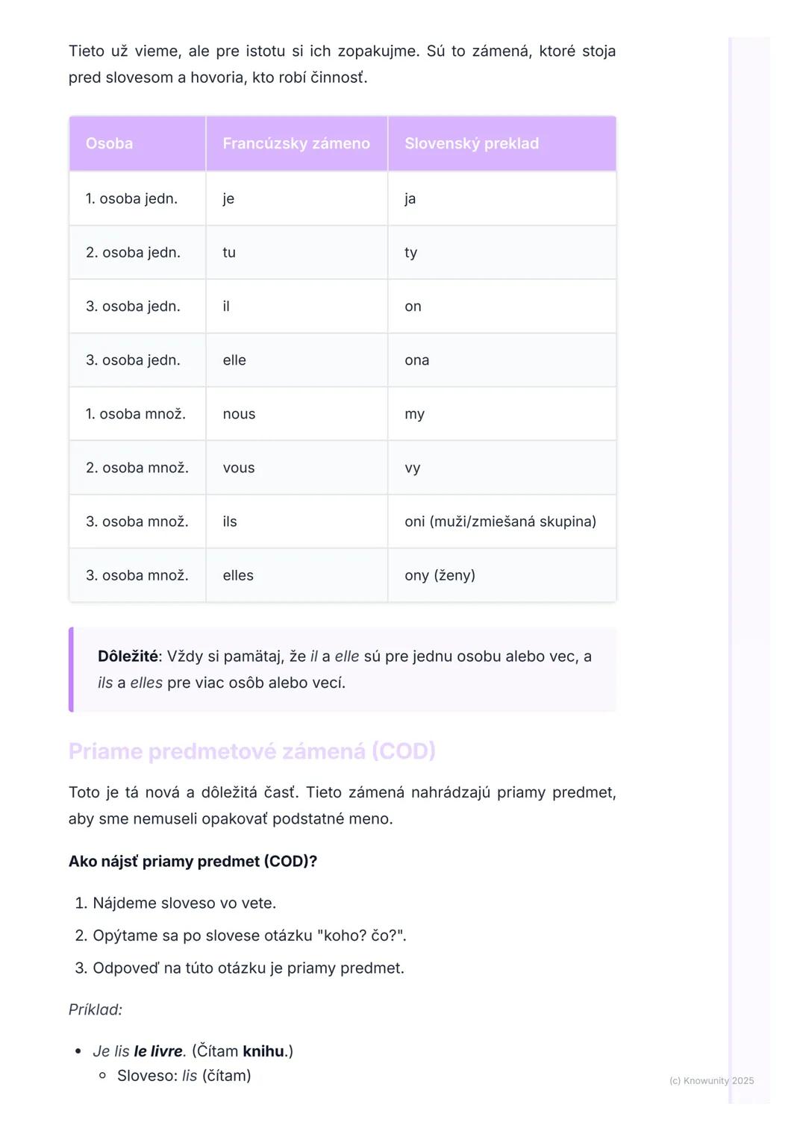Image resolution: width=806 pixels, height=1140 pixels.
Task: Click the "nous" table cell
Action: coord(239,414)
